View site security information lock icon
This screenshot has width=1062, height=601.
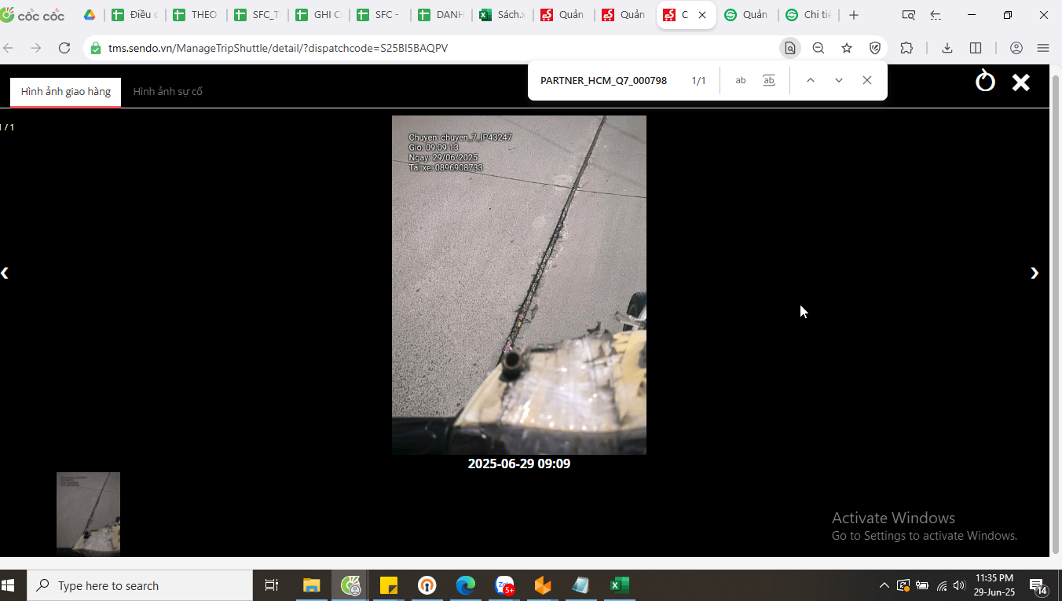coord(96,48)
